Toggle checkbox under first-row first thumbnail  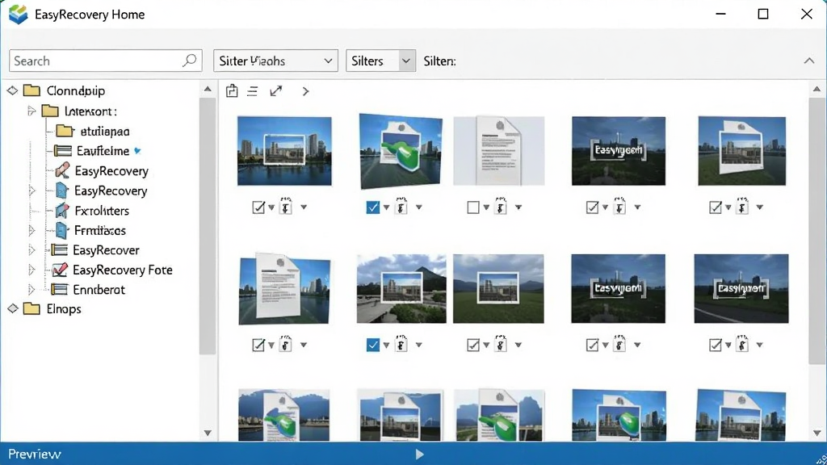pyautogui.click(x=258, y=207)
